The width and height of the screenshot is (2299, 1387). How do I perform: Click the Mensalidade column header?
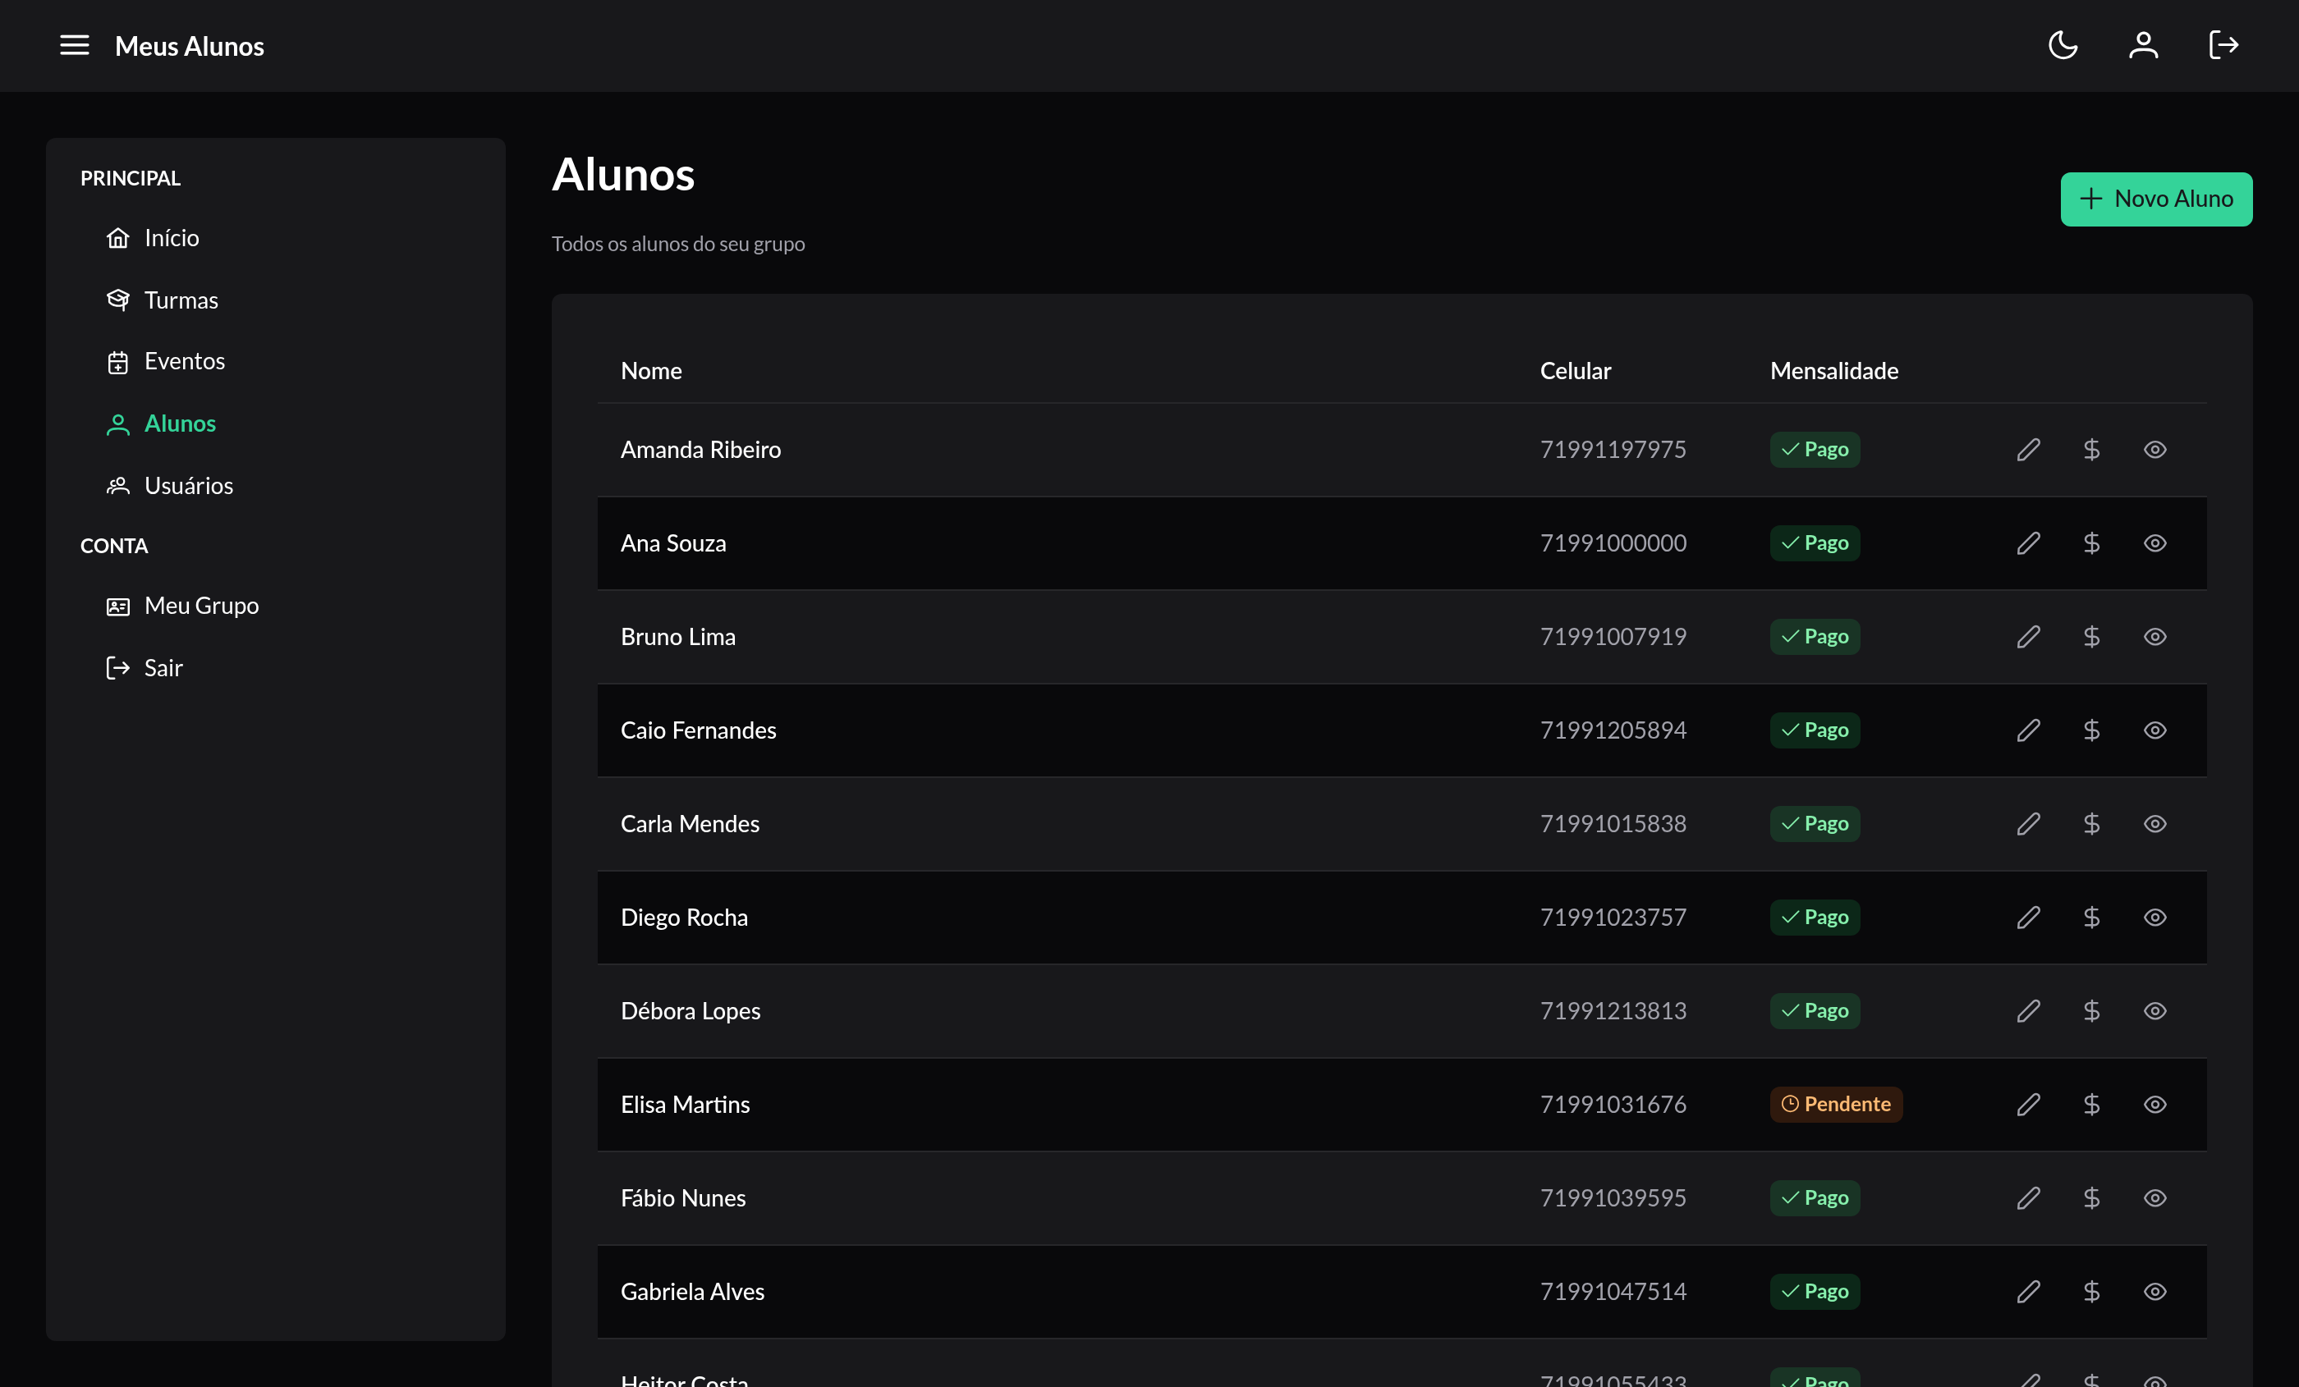1833,371
